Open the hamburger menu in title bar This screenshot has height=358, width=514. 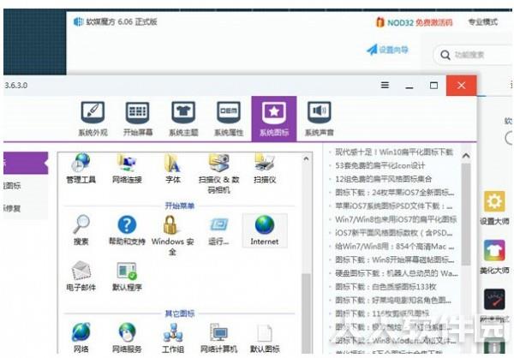click(385, 86)
